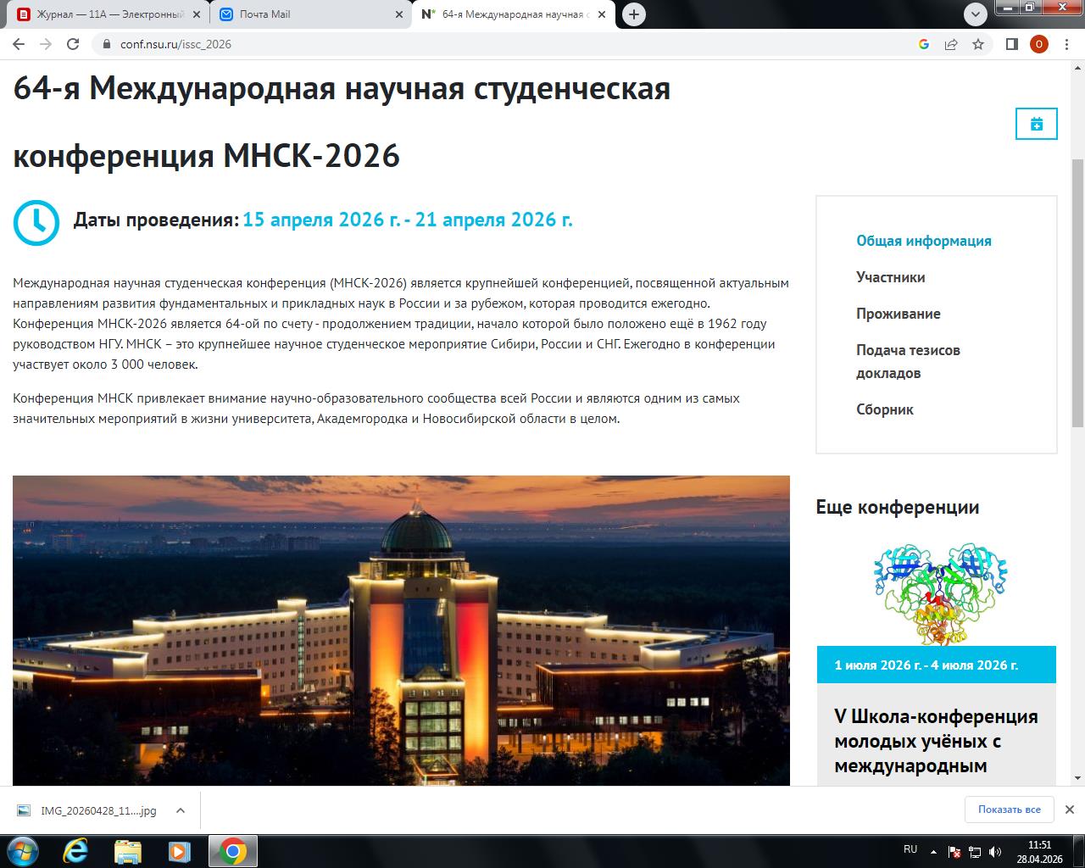The image size is (1085, 868).
Task: Click the address bar URL field
Action: (x=509, y=44)
